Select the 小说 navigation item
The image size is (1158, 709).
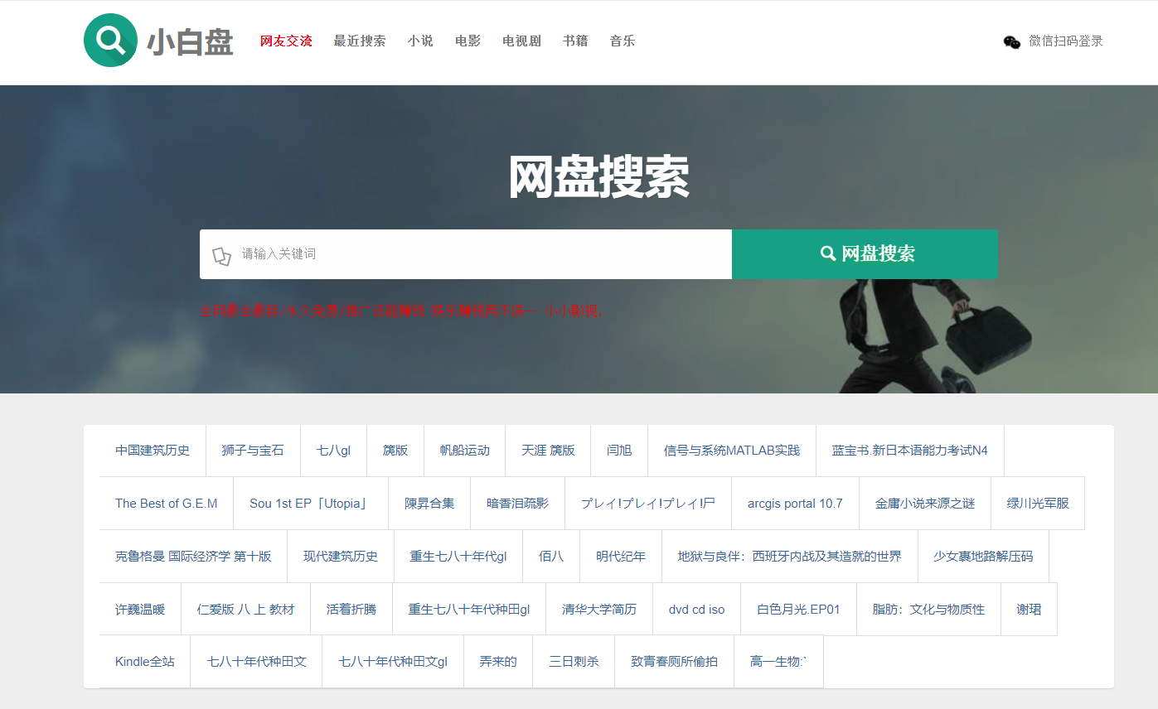420,41
